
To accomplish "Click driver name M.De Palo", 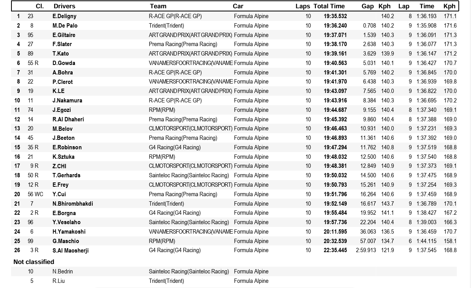I will 65,26.
